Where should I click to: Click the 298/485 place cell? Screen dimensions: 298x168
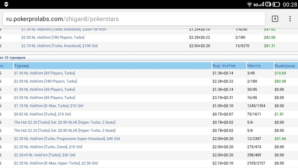click(x=254, y=155)
